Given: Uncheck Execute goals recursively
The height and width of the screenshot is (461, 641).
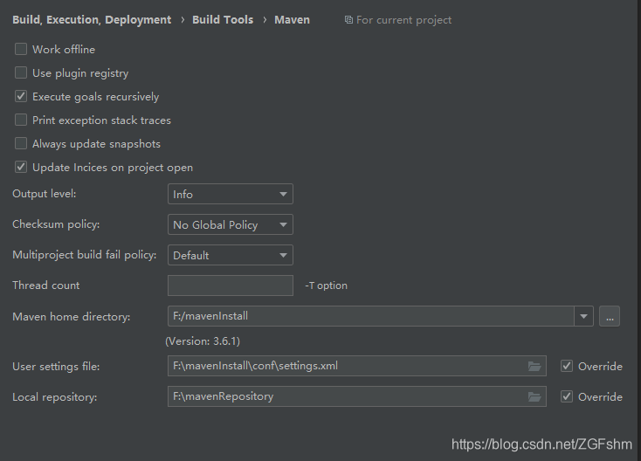Looking at the screenshot, I should tap(21, 96).
